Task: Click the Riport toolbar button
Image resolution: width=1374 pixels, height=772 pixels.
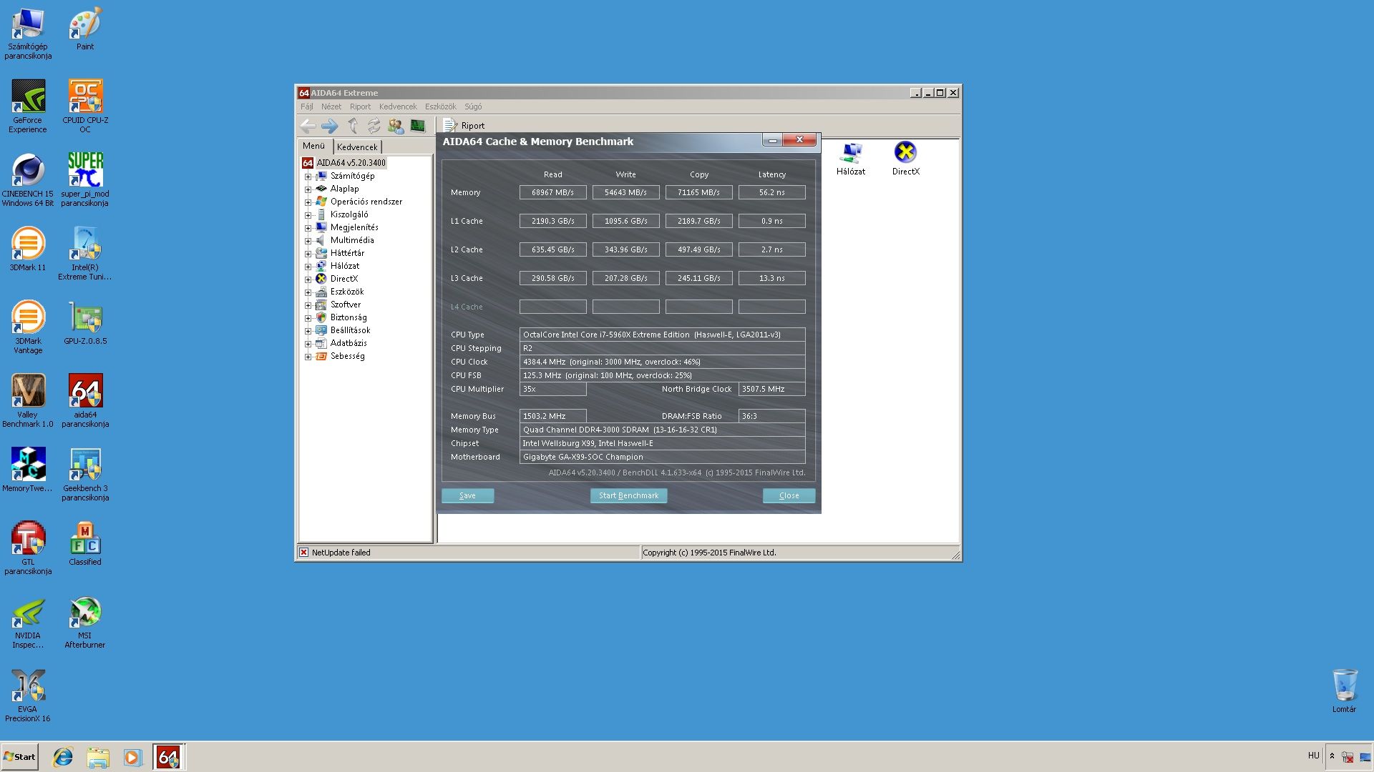Action: click(464, 126)
